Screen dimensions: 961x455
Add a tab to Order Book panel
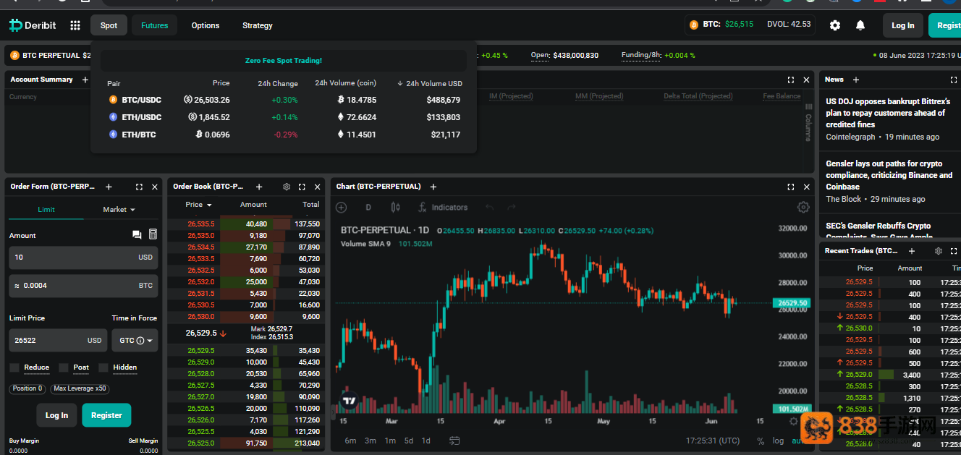click(x=259, y=187)
